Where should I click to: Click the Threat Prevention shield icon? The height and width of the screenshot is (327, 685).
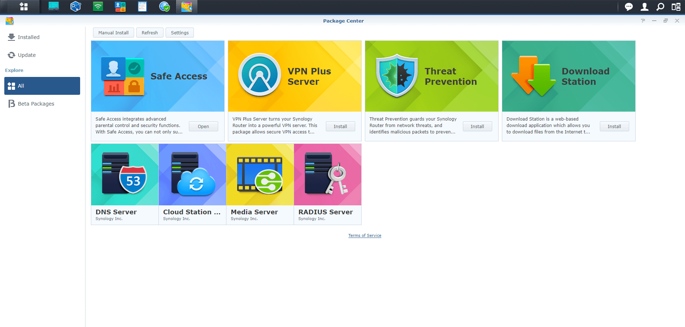pos(397,75)
